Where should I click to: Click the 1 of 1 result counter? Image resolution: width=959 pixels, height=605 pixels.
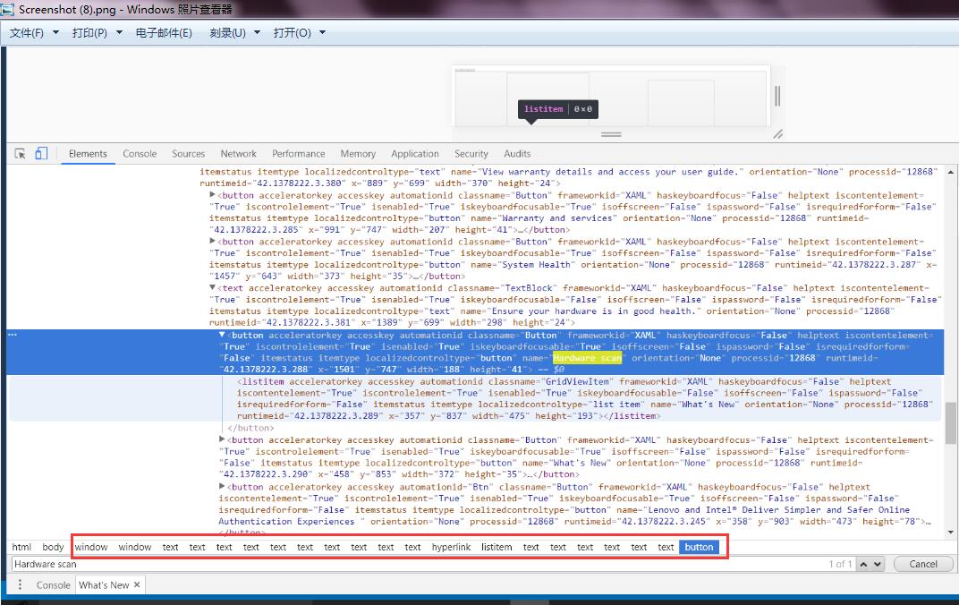tap(840, 564)
